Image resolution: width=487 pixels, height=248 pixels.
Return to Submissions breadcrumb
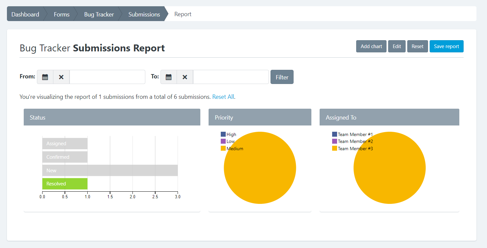click(144, 14)
